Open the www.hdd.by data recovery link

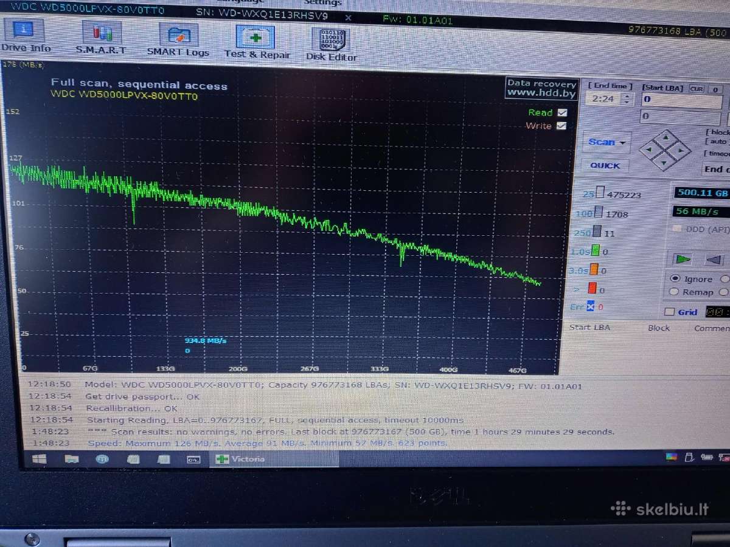pyautogui.click(x=541, y=93)
